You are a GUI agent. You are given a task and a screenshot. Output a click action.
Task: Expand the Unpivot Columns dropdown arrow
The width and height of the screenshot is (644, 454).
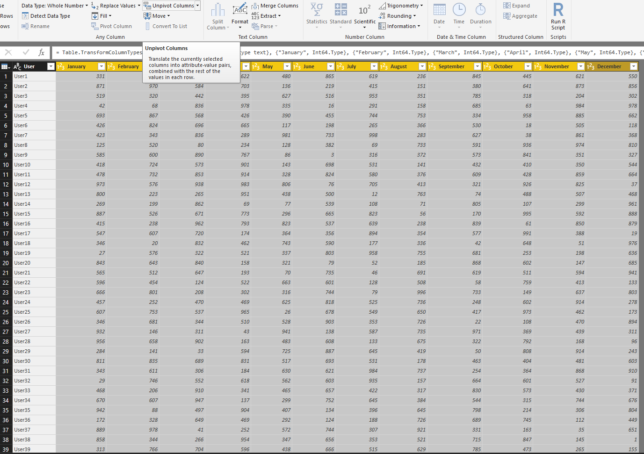tap(197, 6)
